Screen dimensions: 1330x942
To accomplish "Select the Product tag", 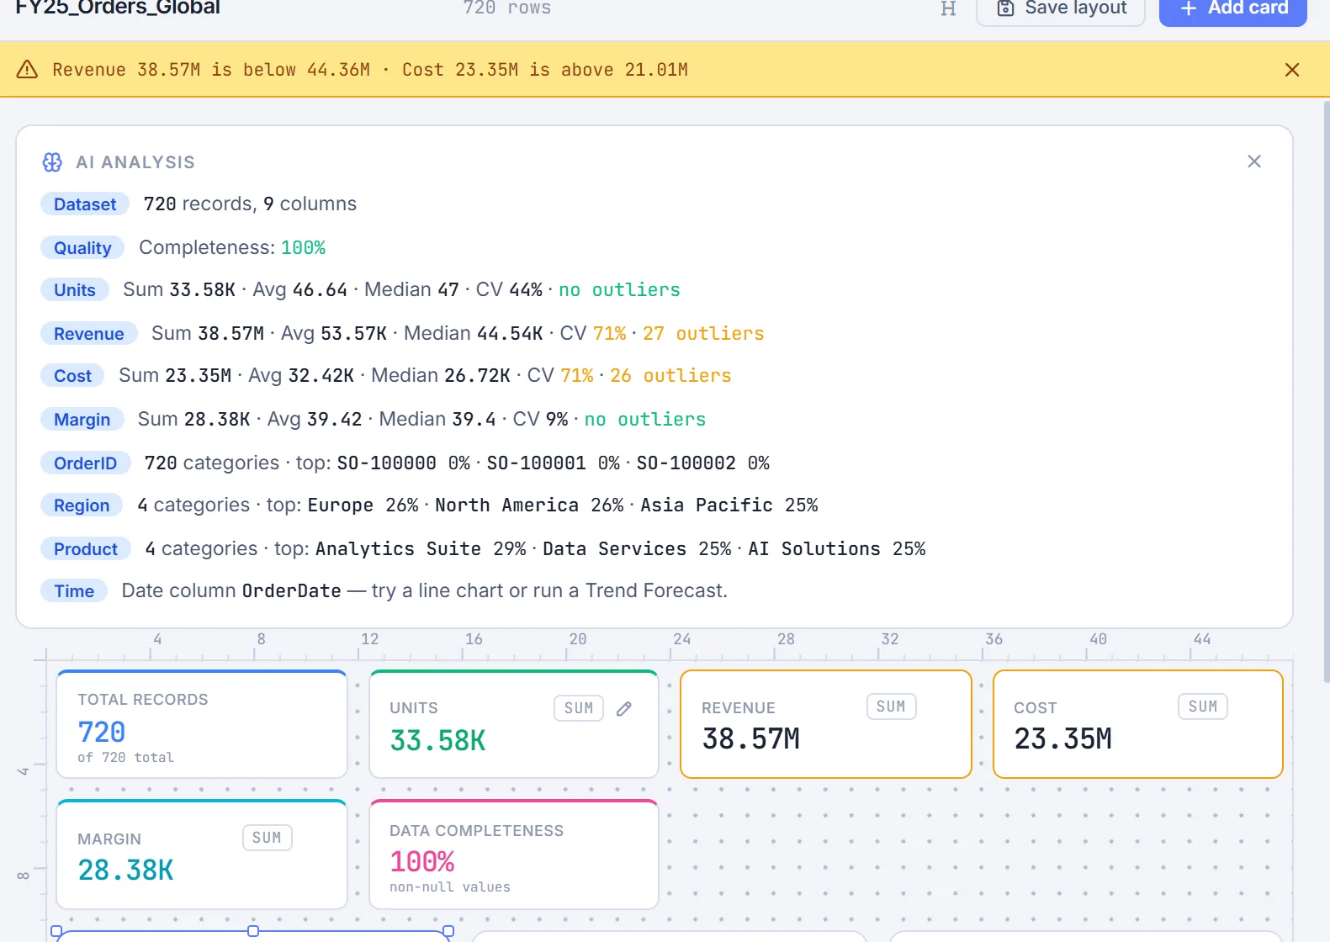I will point(86,549).
